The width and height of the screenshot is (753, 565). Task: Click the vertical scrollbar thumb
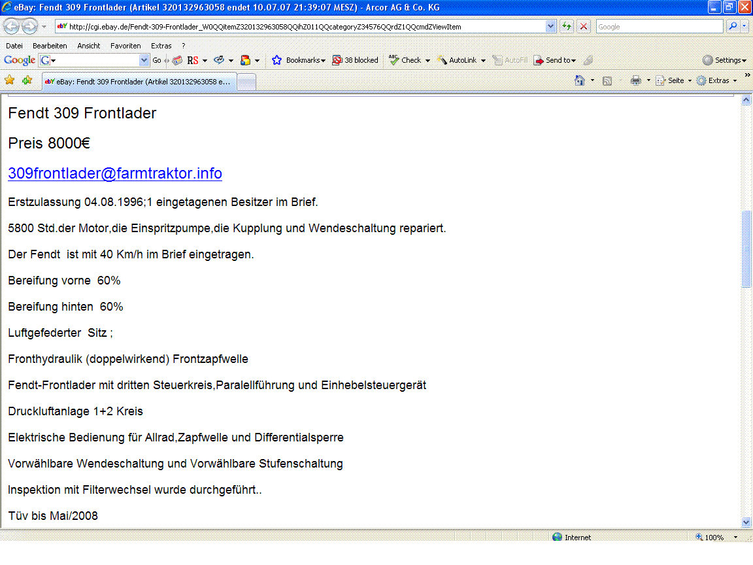point(746,248)
